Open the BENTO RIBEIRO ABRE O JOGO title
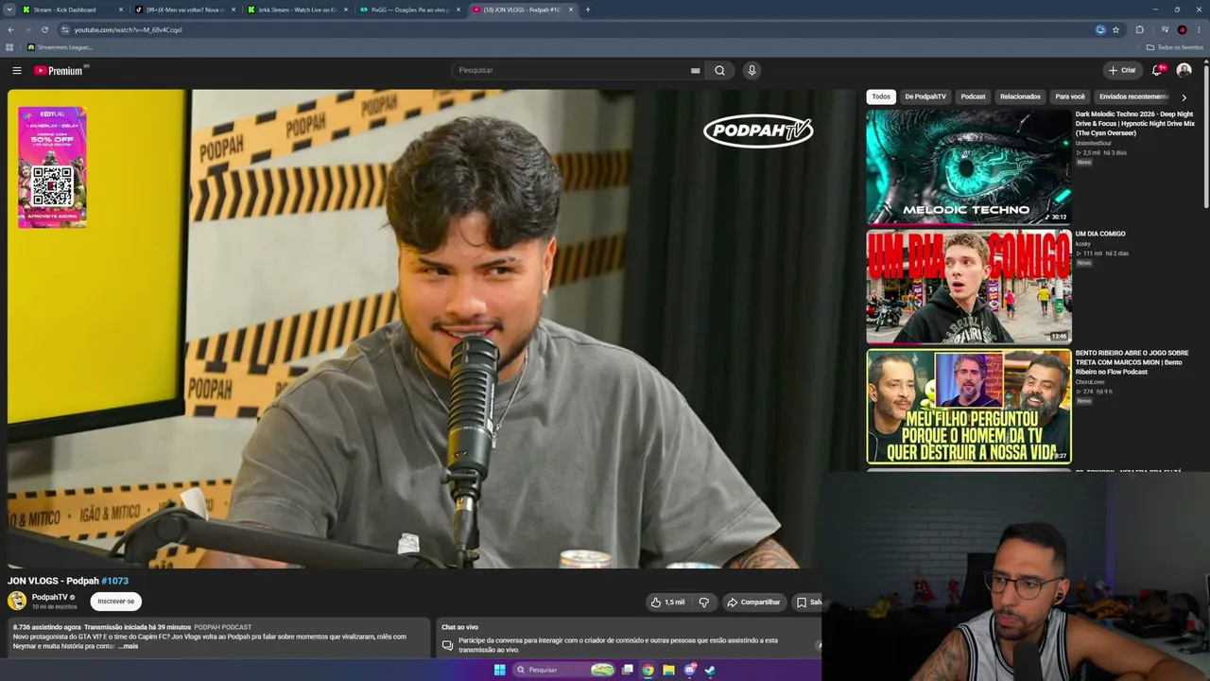 tap(1132, 362)
